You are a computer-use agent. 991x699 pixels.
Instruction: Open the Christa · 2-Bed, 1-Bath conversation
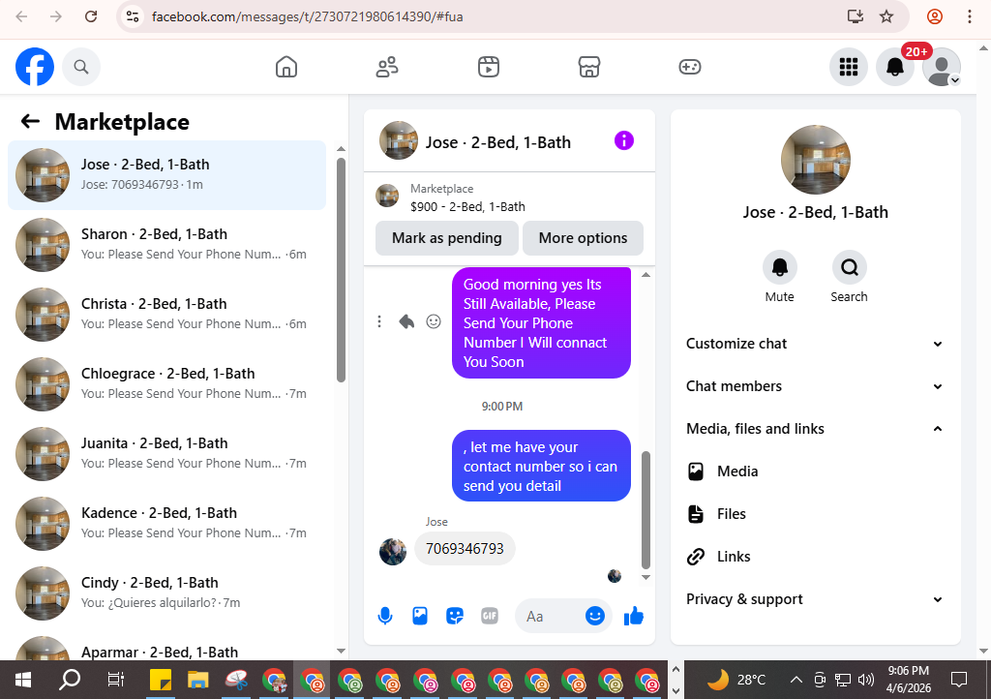point(166,314)
